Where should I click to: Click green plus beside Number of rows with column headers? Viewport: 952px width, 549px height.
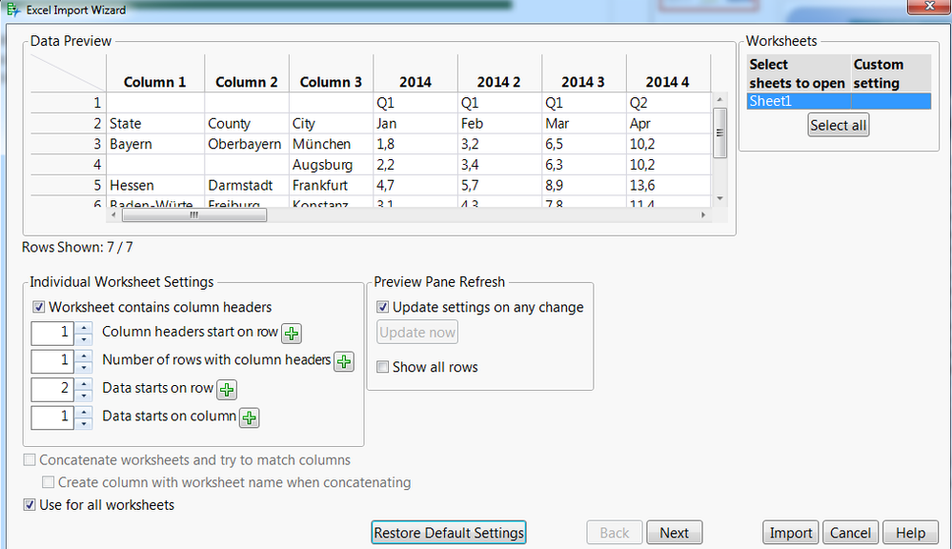click(x=344, y=361)
